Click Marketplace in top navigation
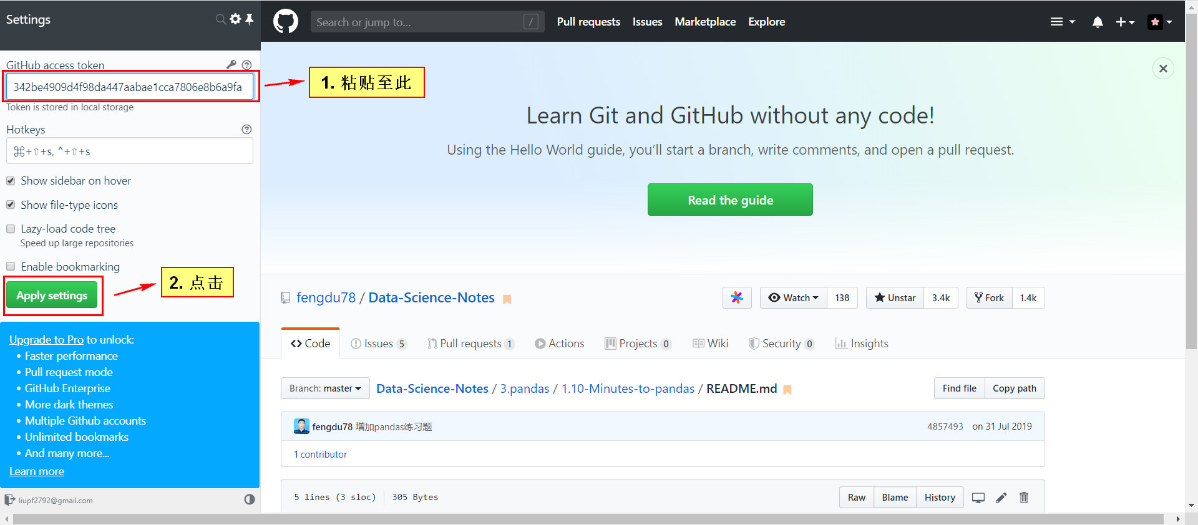The image size is (1198, 525). (705, 22)
